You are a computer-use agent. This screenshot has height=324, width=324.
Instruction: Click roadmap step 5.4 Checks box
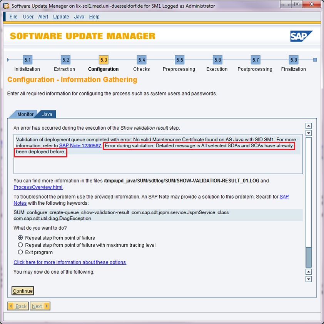[142, 60]
